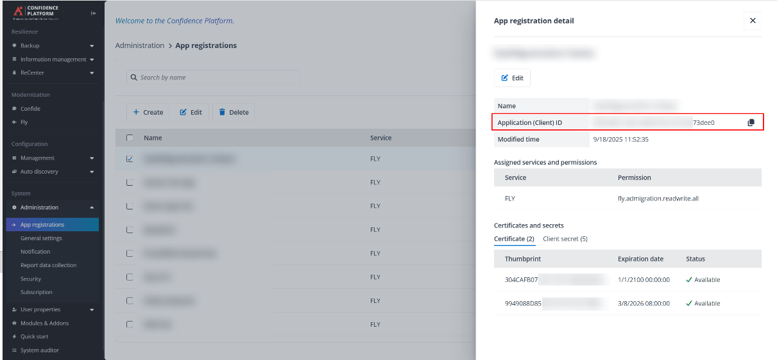Sort by the Name column header
777x360 pixels.
pyautogui.click(x=153, y=138)
